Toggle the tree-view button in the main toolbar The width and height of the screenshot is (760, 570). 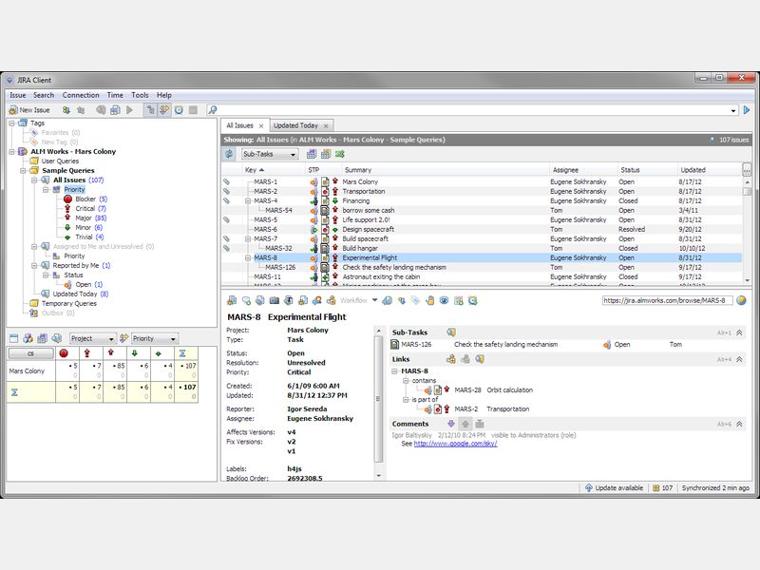pos(151,110)
